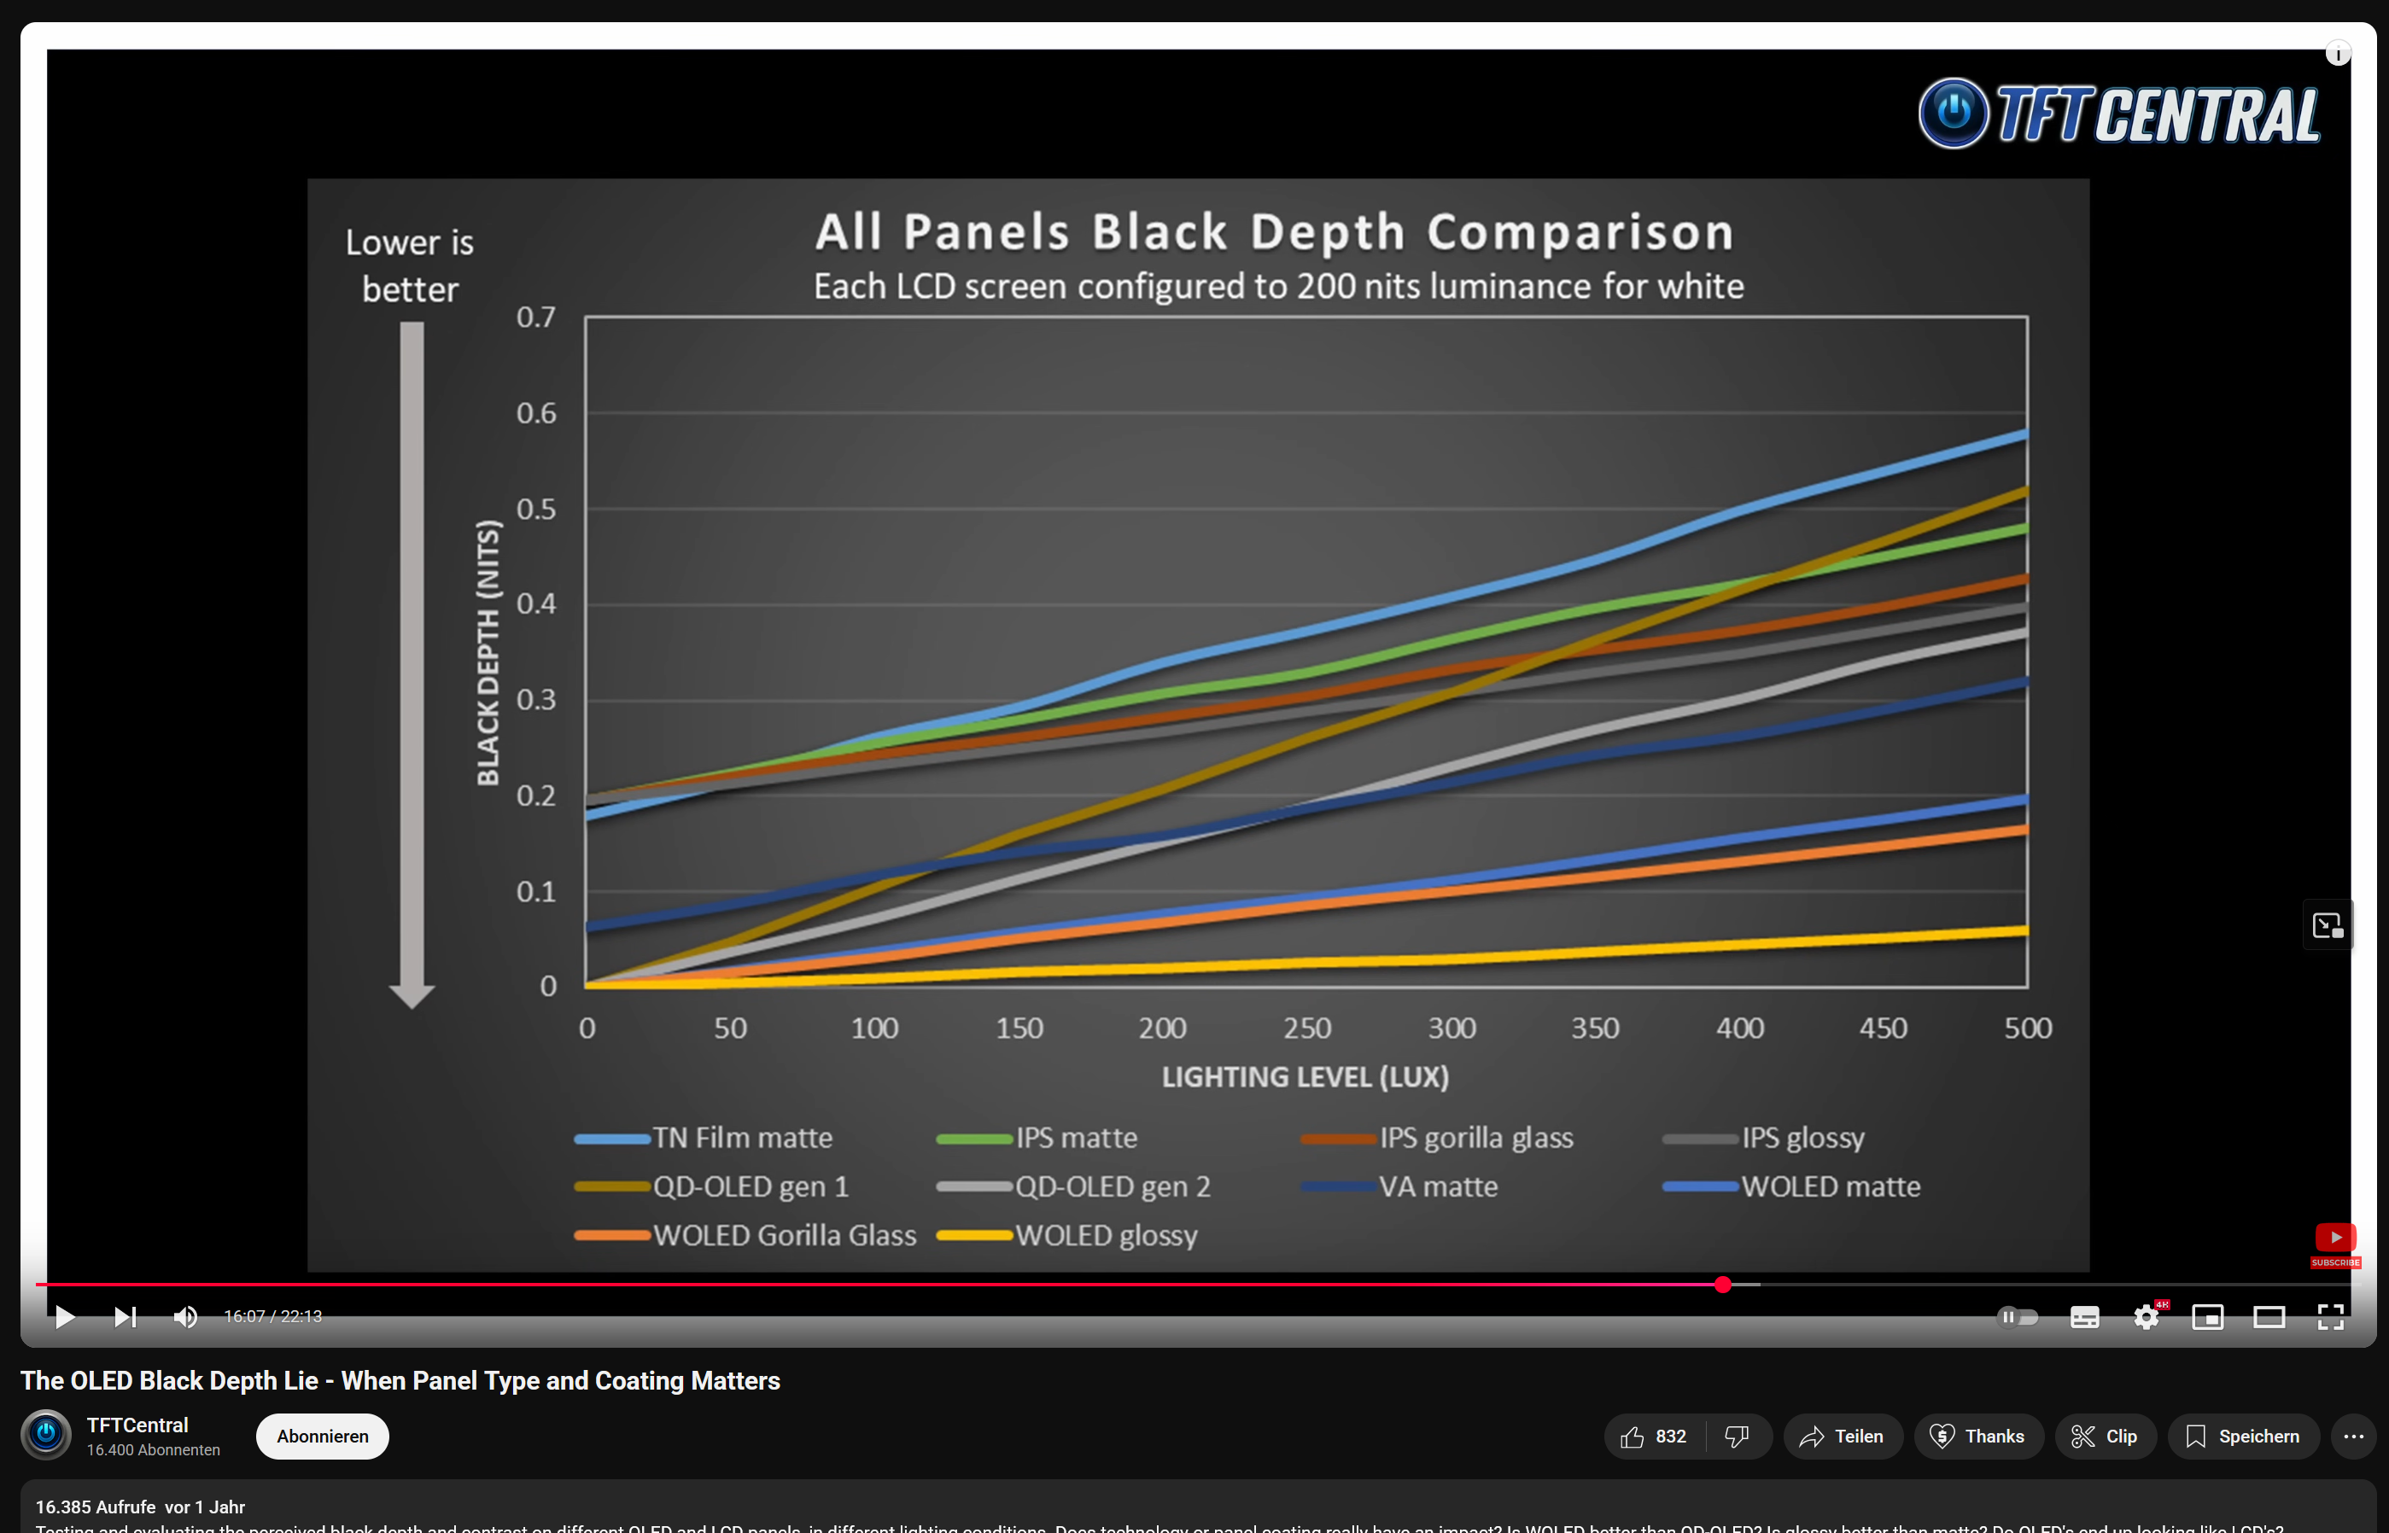This screenshot has width=2389, height=1533.
Task: Open the Thanks donation option
Action: [1977, 1437]
